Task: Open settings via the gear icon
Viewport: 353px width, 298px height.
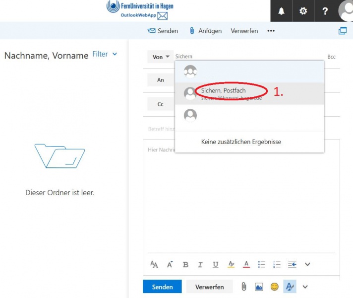Action: pyautogui.click(x=303, y=11)
